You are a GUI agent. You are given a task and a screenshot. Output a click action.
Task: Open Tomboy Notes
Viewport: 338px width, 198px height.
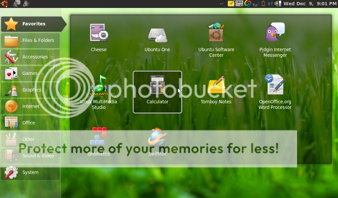pyautogui.click(x=216, y=85)
